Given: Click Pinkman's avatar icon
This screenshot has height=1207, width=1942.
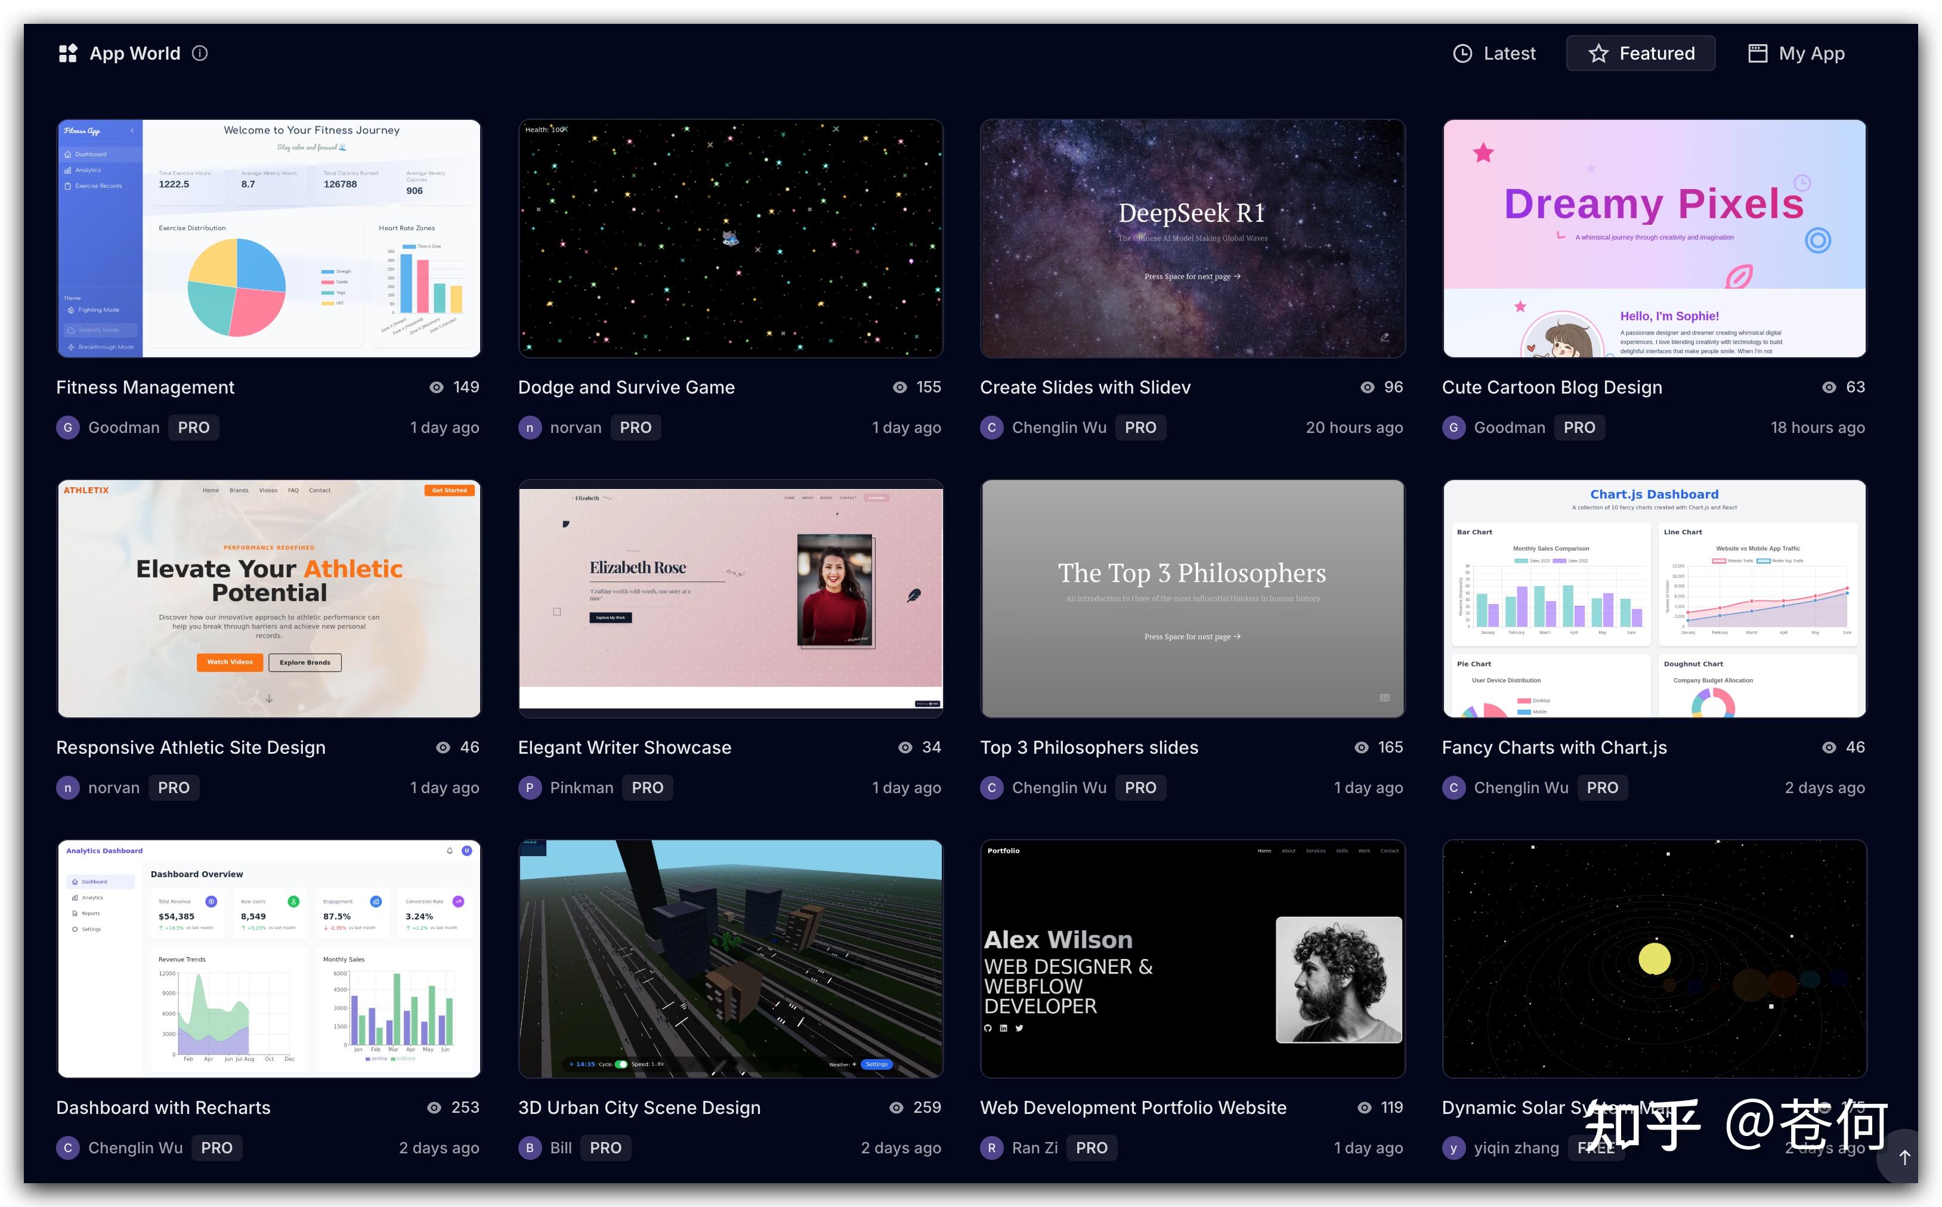Looking at the screenshot, I should coord(529,788).
